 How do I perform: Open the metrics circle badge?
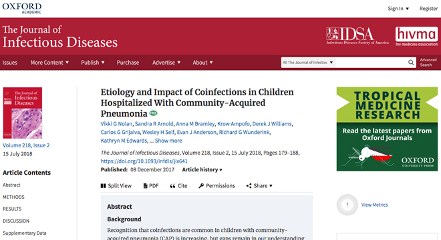pyautogui.click(x=347, y=205)
